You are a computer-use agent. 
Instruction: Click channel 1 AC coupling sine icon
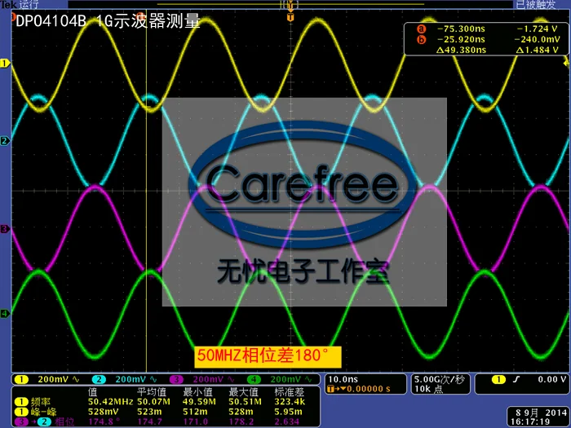76,380
